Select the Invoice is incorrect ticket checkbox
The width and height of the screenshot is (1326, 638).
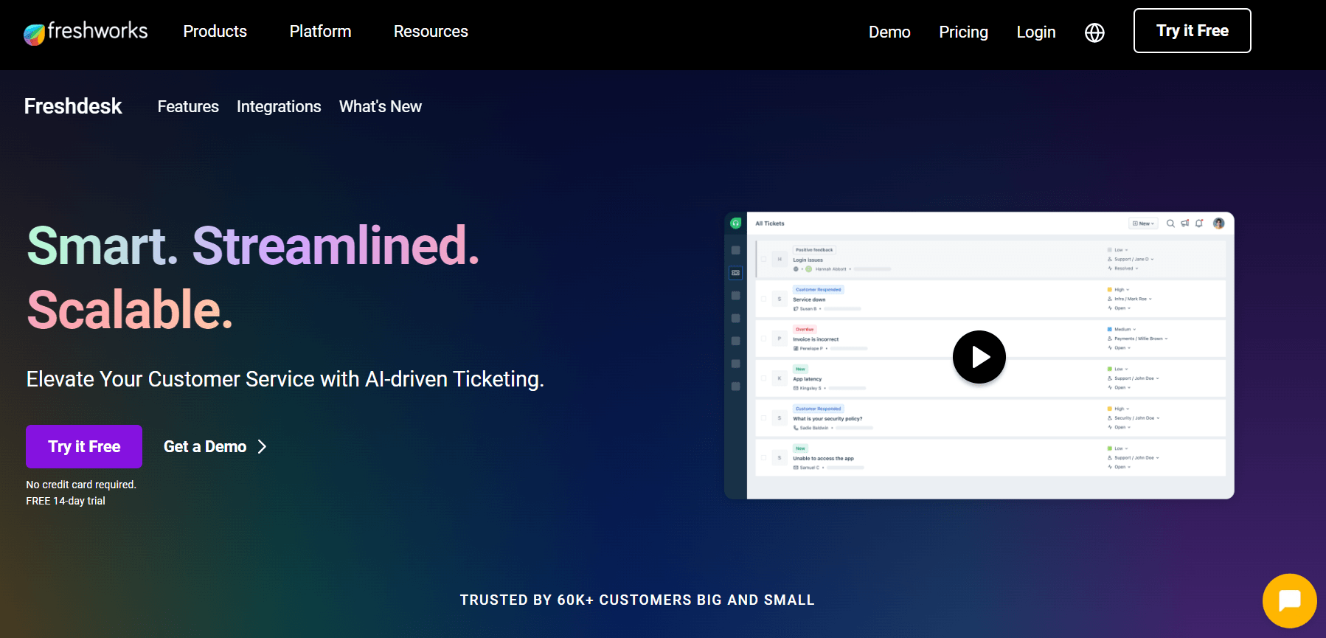tap(764, 339)
